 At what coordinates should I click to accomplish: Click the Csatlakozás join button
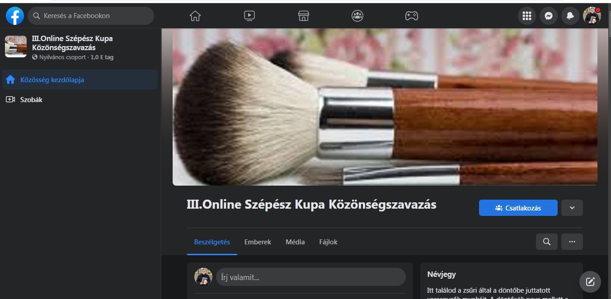[x=518, y=208]
